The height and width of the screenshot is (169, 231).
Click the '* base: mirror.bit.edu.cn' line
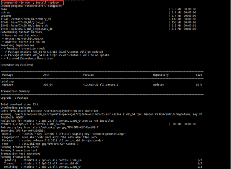coord(21,36)
